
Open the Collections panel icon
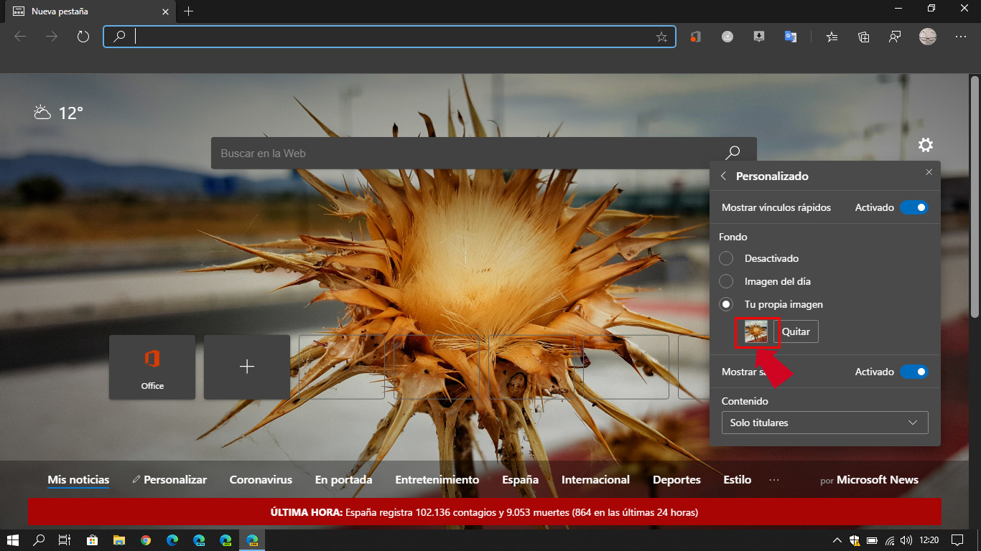[863, 37]
